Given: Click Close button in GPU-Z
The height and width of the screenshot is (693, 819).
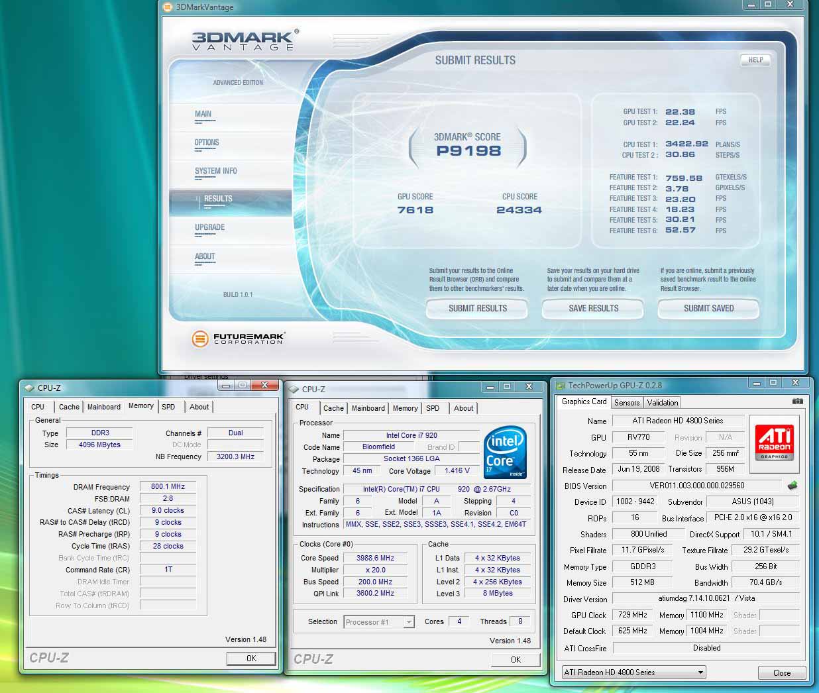Looking at the screenshot, I should click(x=782, y=673).
